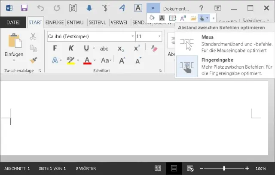
Task: Switch to the SEITENL tab
Action: 97,22
